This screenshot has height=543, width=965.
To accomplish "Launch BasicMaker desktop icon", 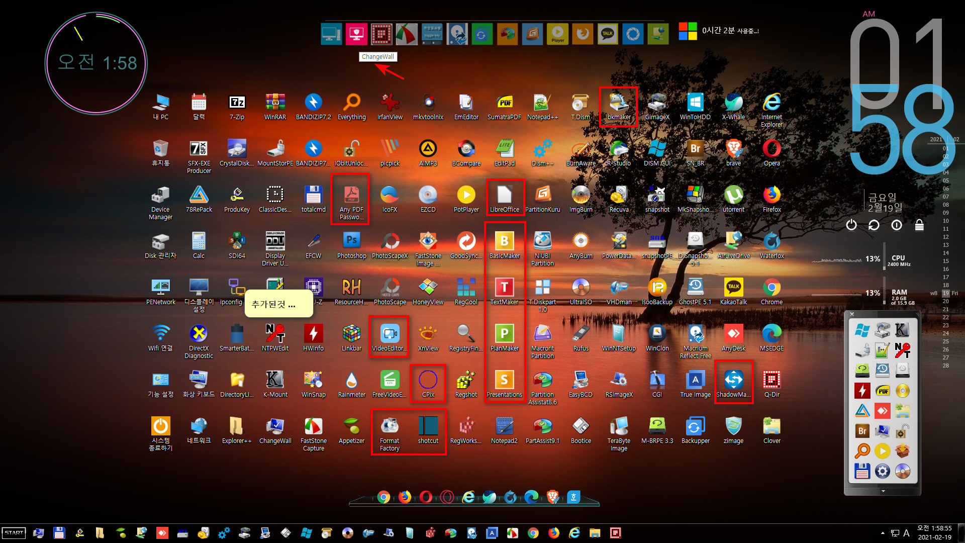I will (504, 245).
